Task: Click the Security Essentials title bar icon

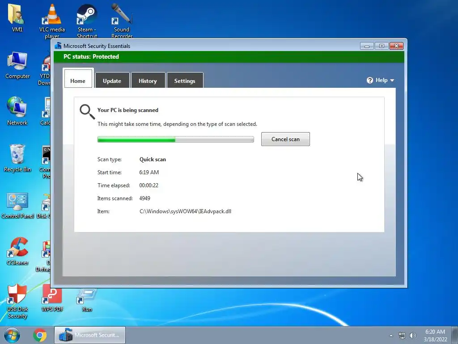Action: pyautogui.click(x=58, y=46)
